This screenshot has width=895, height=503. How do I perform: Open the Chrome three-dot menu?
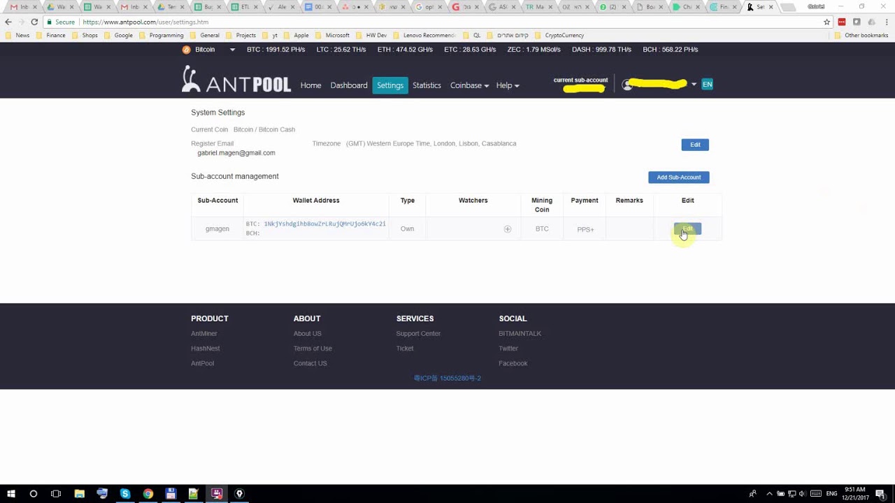pyautogui.click(x=887, y=22)
